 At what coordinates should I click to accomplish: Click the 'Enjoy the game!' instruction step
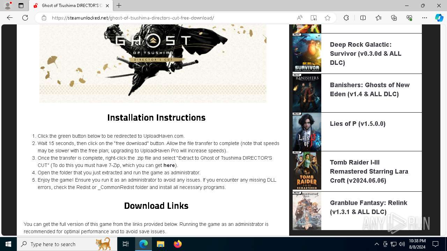click(x=157, y=184)
